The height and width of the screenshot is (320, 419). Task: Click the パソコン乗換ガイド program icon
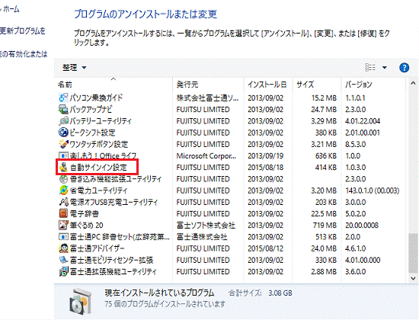pos(63,98)
